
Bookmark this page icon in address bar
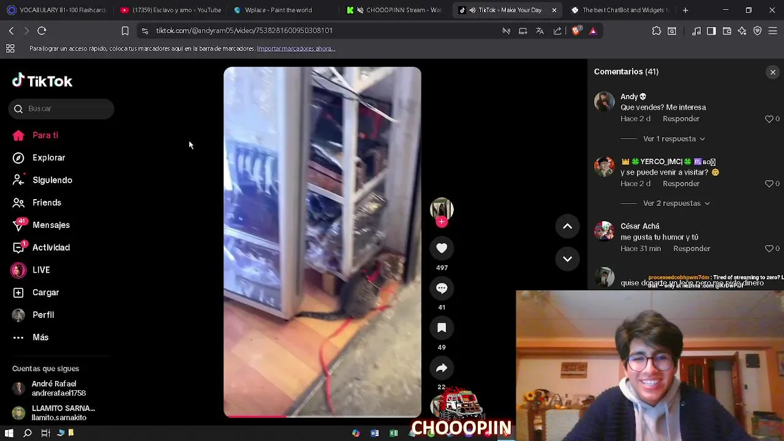125,31
